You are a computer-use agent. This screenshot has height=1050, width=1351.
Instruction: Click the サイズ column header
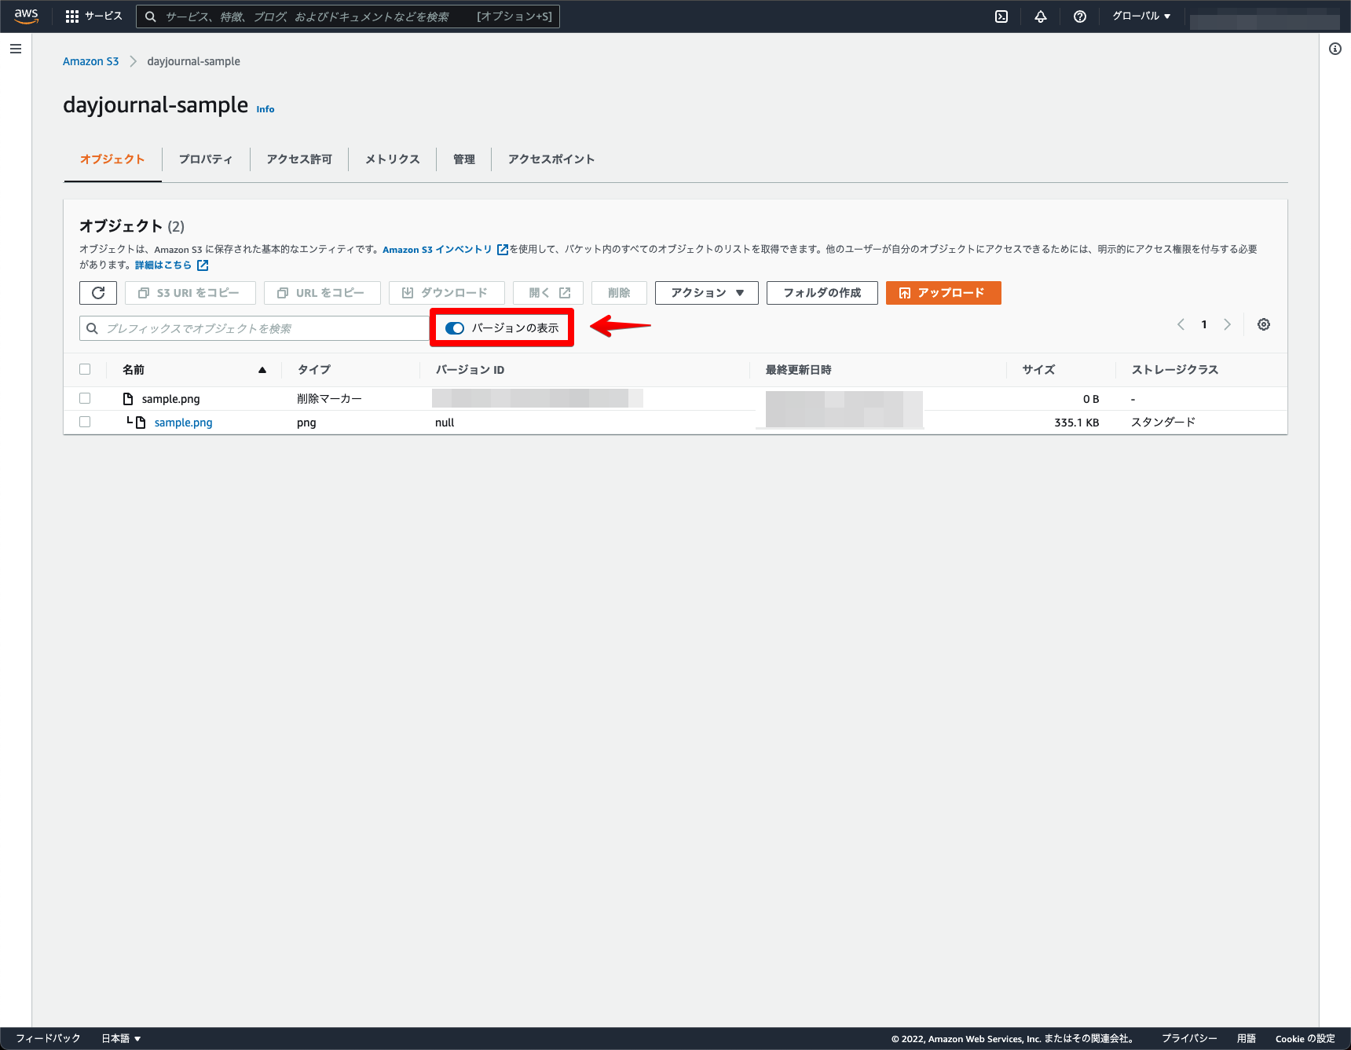tap(1038, 370)
